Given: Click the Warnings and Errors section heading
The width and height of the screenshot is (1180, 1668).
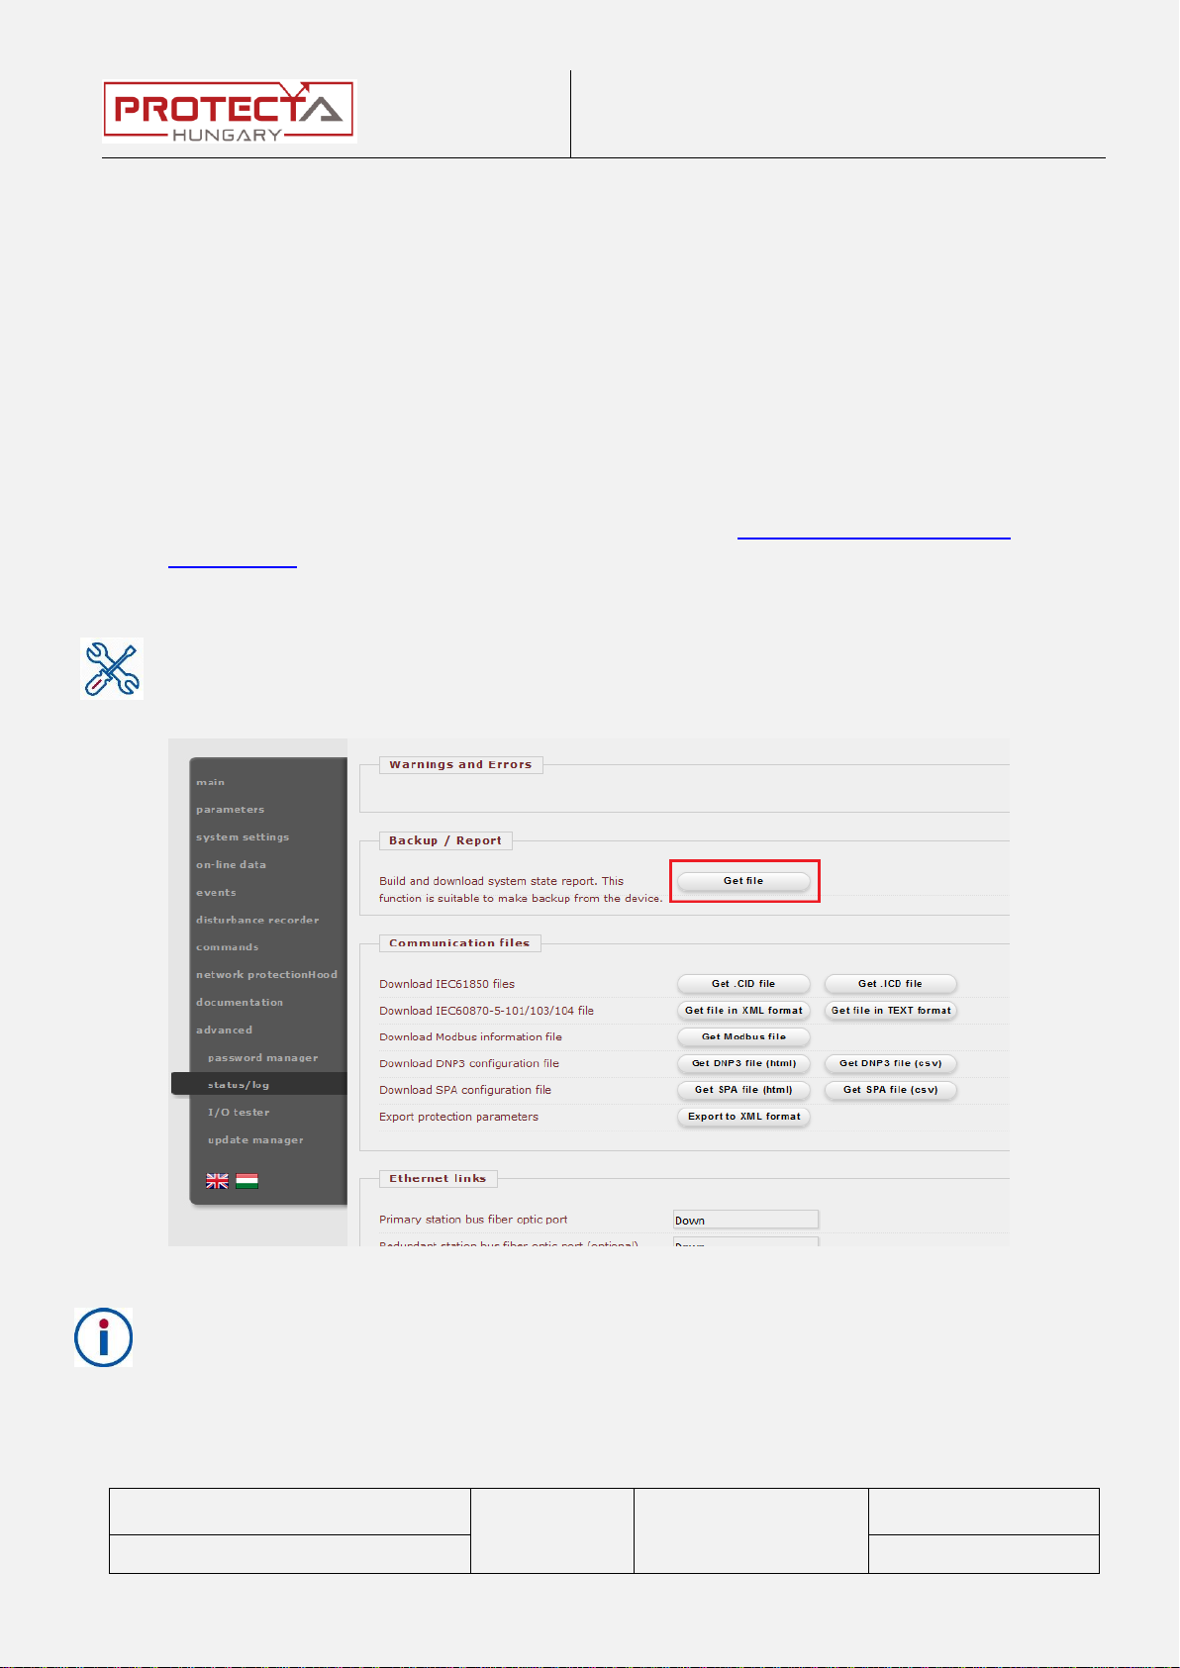Looking at the screenshot, I should [460, 765].
